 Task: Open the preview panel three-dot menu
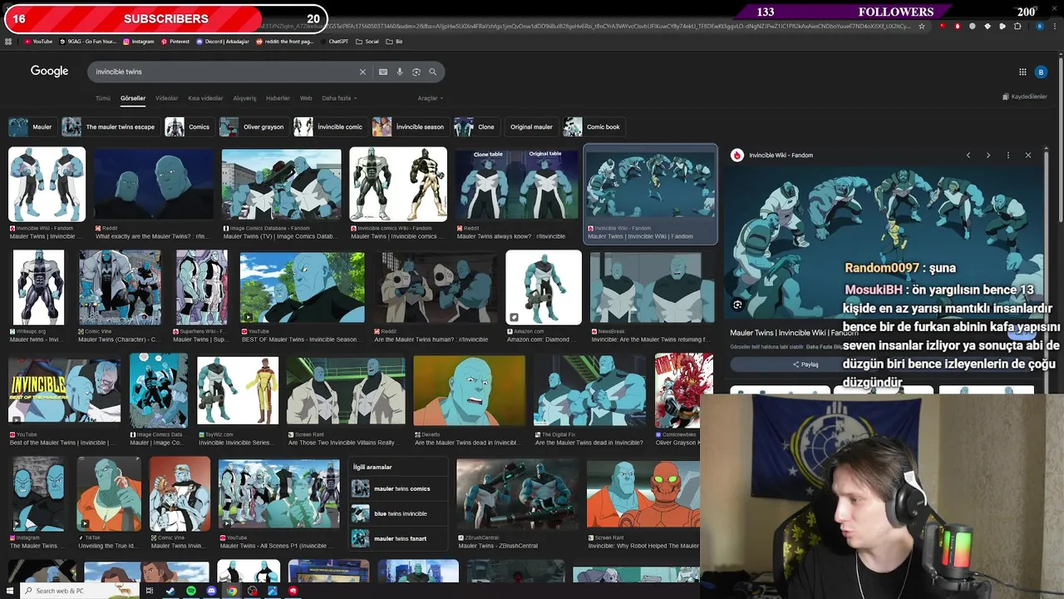(x=1007, y=155)
